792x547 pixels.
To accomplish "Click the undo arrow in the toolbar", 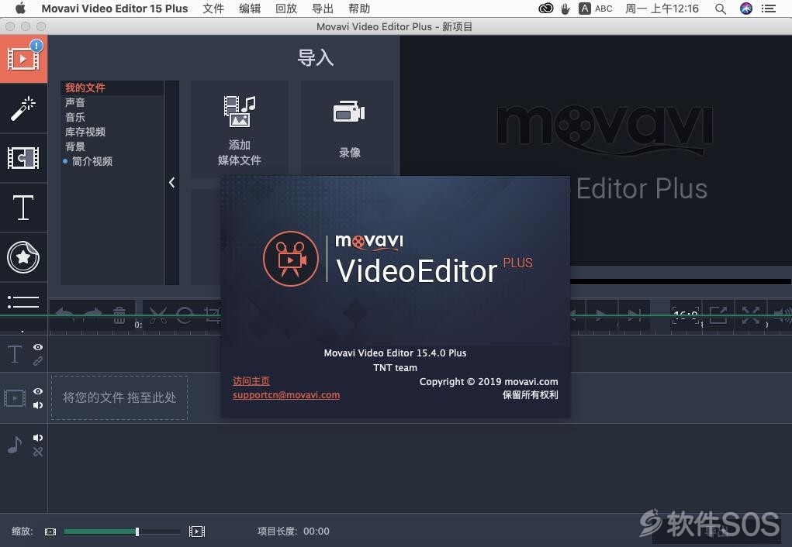I will coord(64,315).
